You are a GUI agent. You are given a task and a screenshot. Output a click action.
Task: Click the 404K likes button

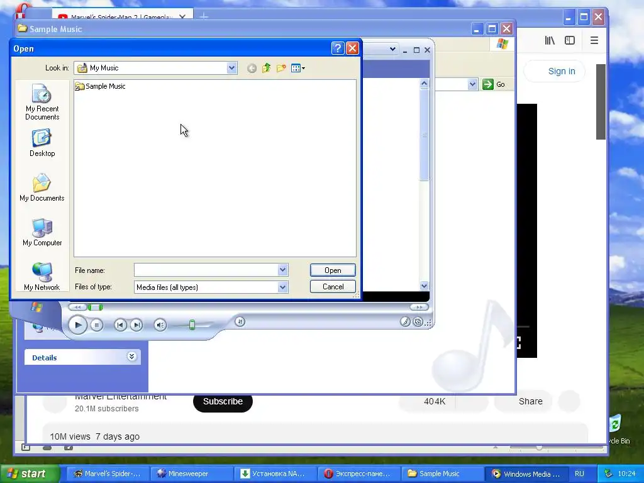click(x=427, y=401)
